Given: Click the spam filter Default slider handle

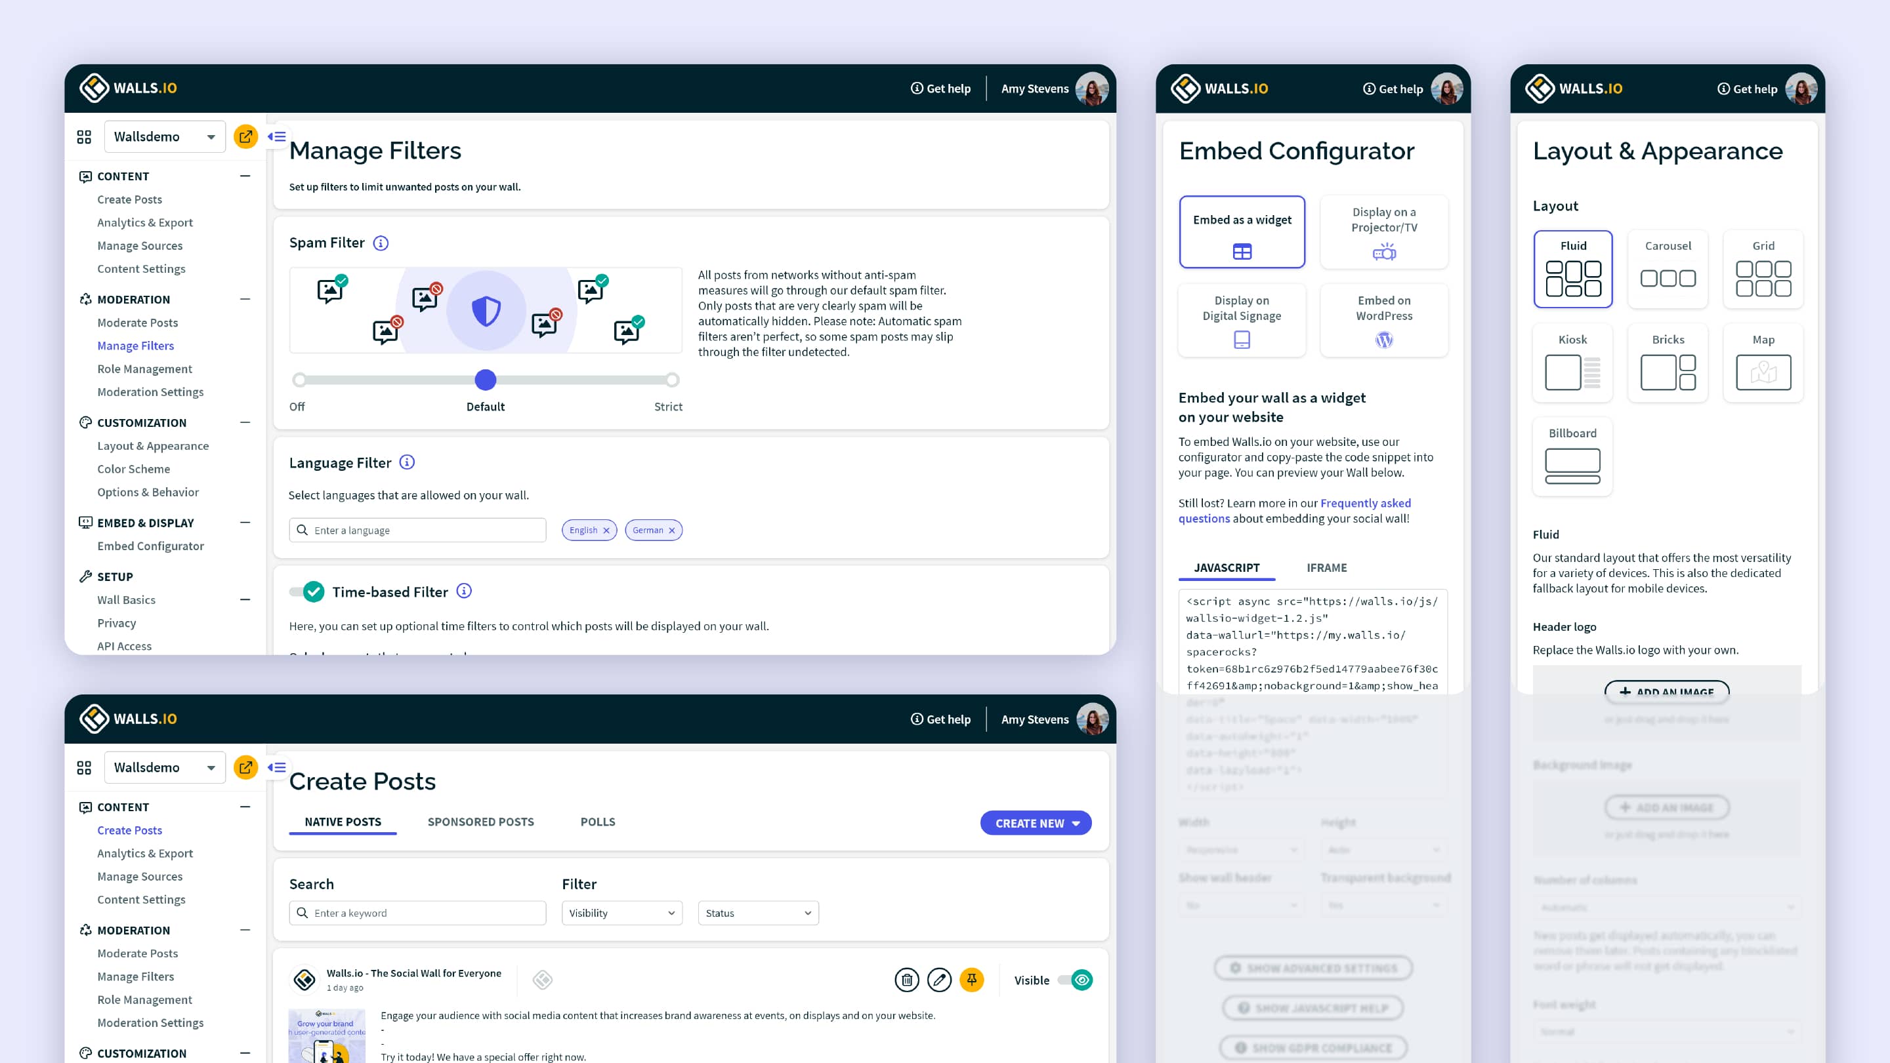Looking at the screenshot, I should point(485,380).
